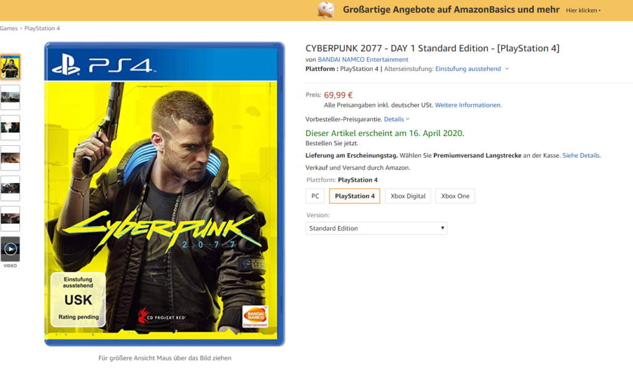The image size is (633, 369).
Task: Open the Standard Edition version dropdown
Action: [376, 228]
